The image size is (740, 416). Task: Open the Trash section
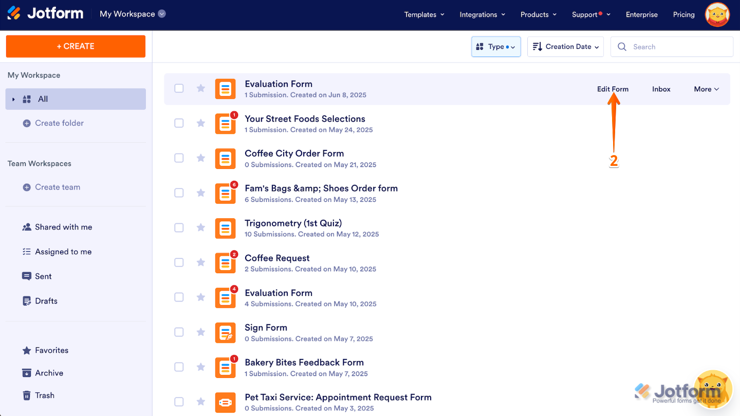point(44,395)
